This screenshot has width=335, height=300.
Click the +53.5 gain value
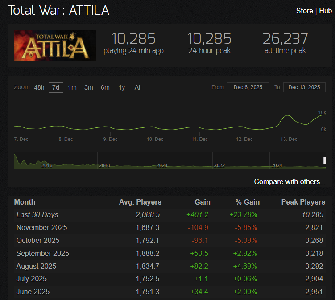199,254
